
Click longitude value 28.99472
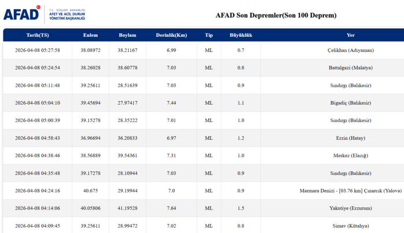(x=128, y=226)
